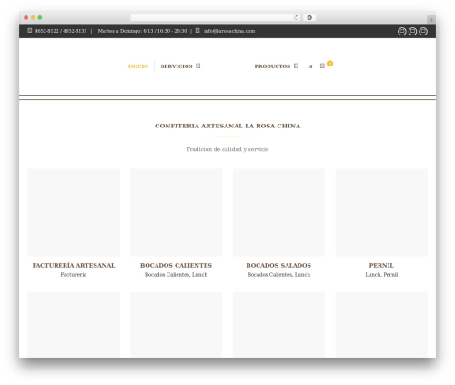Open the third social icon in top bar
The height and width of the screenshot is (385, 455).
tap(423, 31)
